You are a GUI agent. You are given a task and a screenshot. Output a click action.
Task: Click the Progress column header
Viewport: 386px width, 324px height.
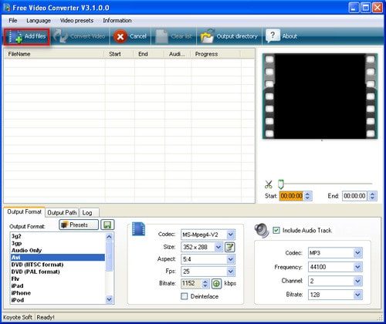point(215,54)
